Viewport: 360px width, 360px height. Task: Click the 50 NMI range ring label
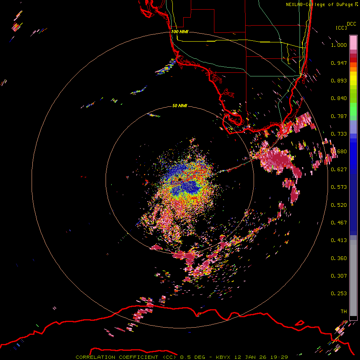(x=180, y=106)
